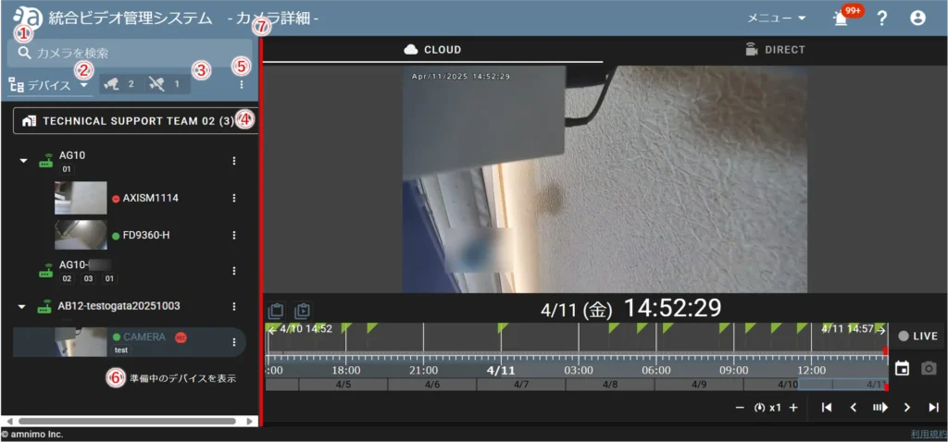Viewport: 948px width, 442px height.
Task: Switch to the DIRECT tab
Action: (775, 50)
